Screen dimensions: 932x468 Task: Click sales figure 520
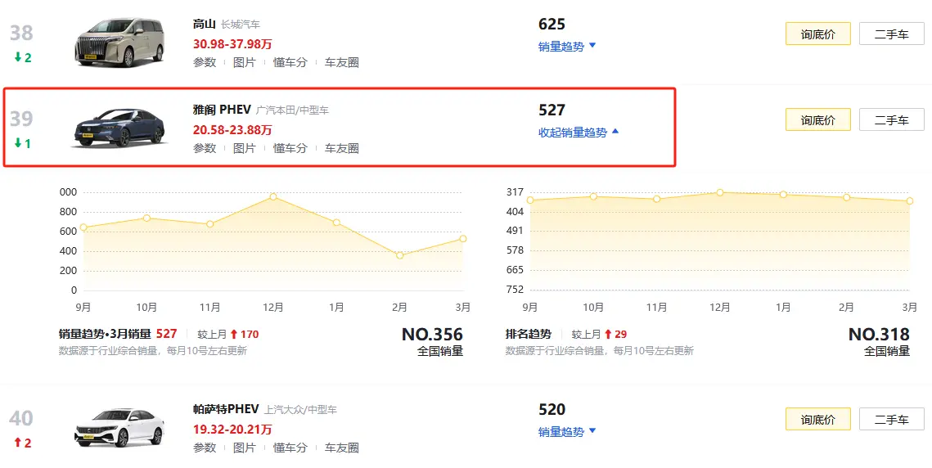pos(552,410)
